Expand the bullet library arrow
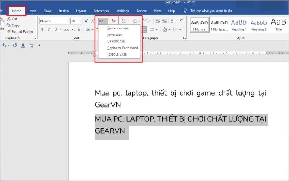 point(129,21)
